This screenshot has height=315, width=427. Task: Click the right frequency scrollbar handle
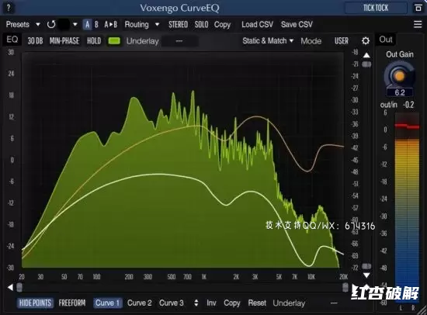point(345,287)
